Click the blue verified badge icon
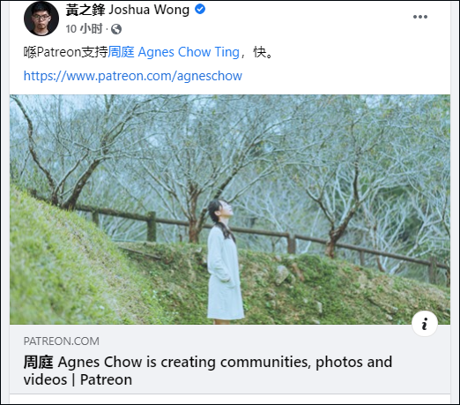 [200, 10]
